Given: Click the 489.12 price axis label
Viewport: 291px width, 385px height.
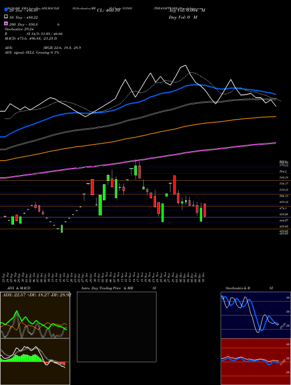Looking at the screenshot, I should pyautogui.click(x=284, y=202).
